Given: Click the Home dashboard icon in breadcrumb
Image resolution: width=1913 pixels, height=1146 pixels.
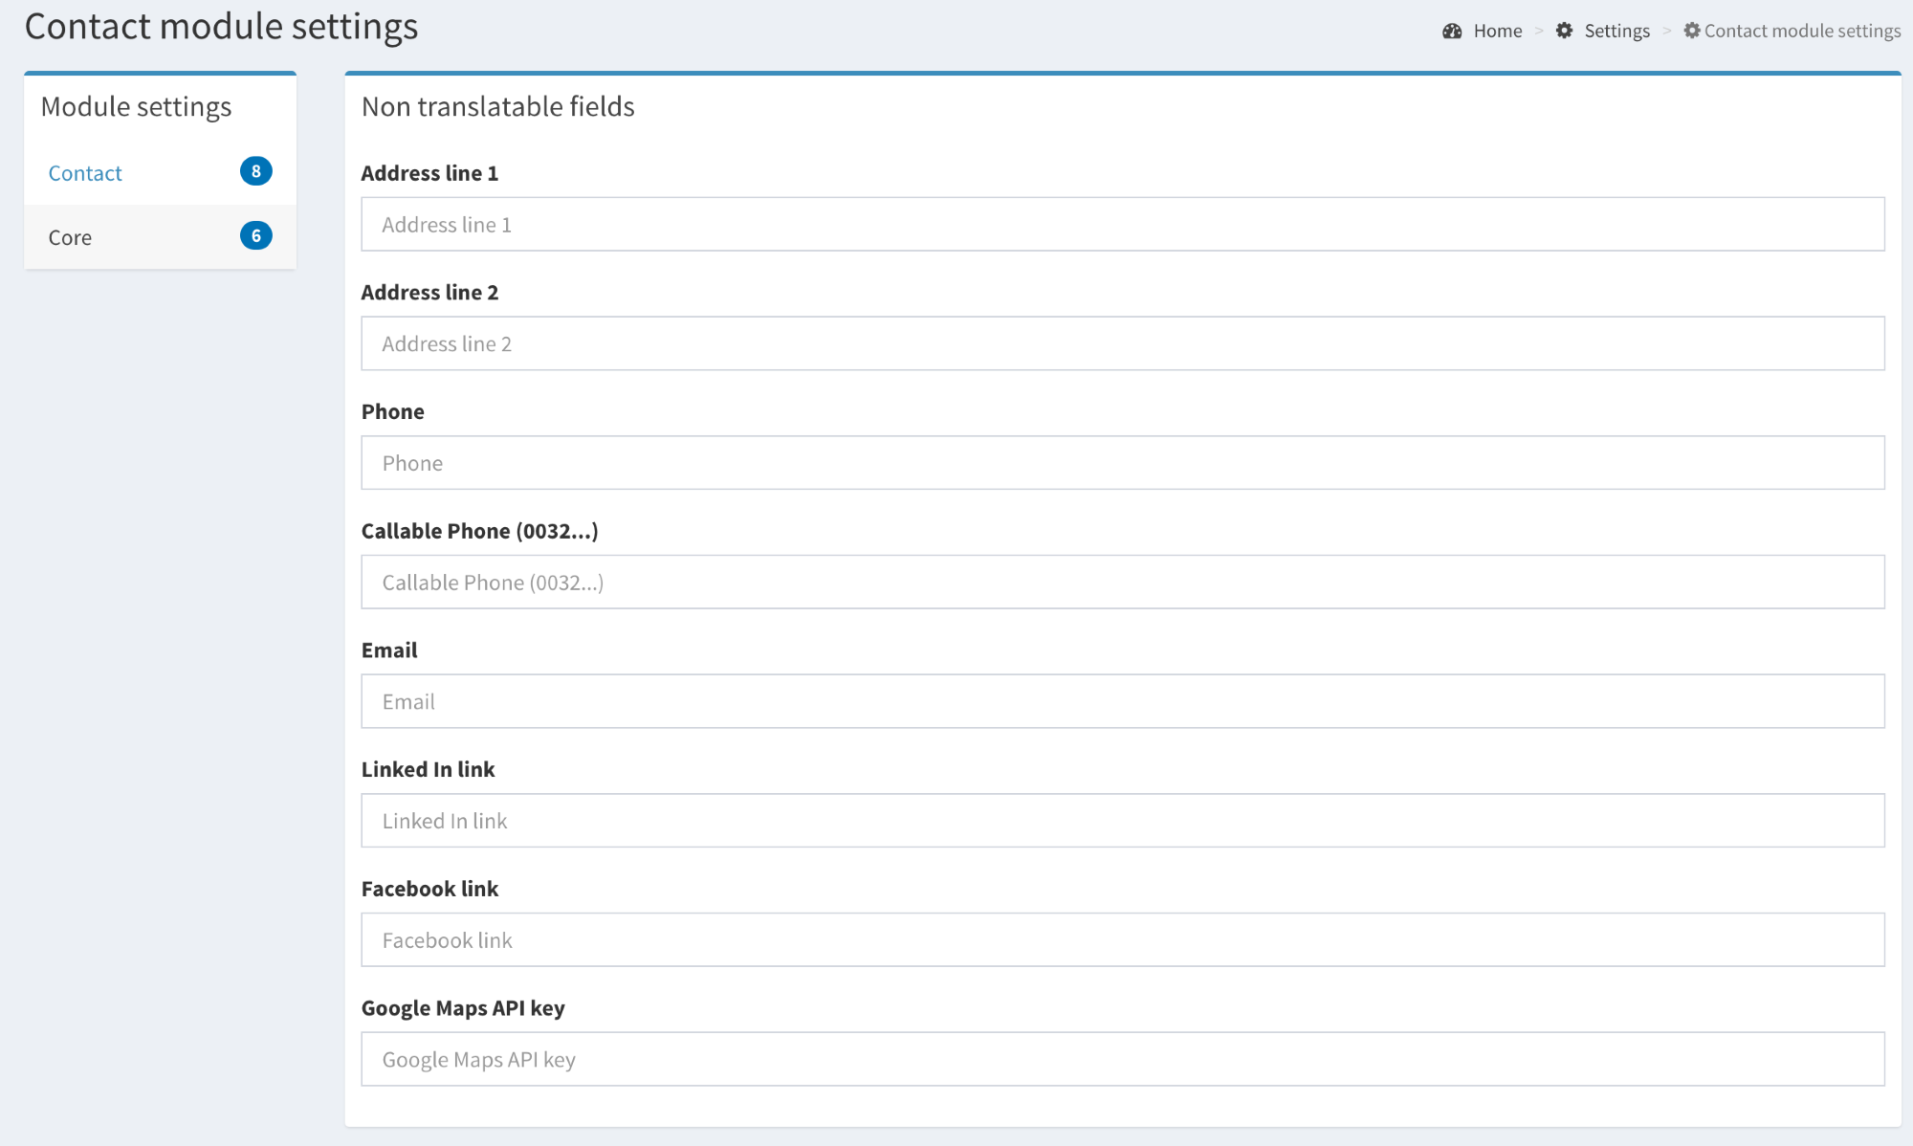Looking at the screenshot, I should 1452,31.
